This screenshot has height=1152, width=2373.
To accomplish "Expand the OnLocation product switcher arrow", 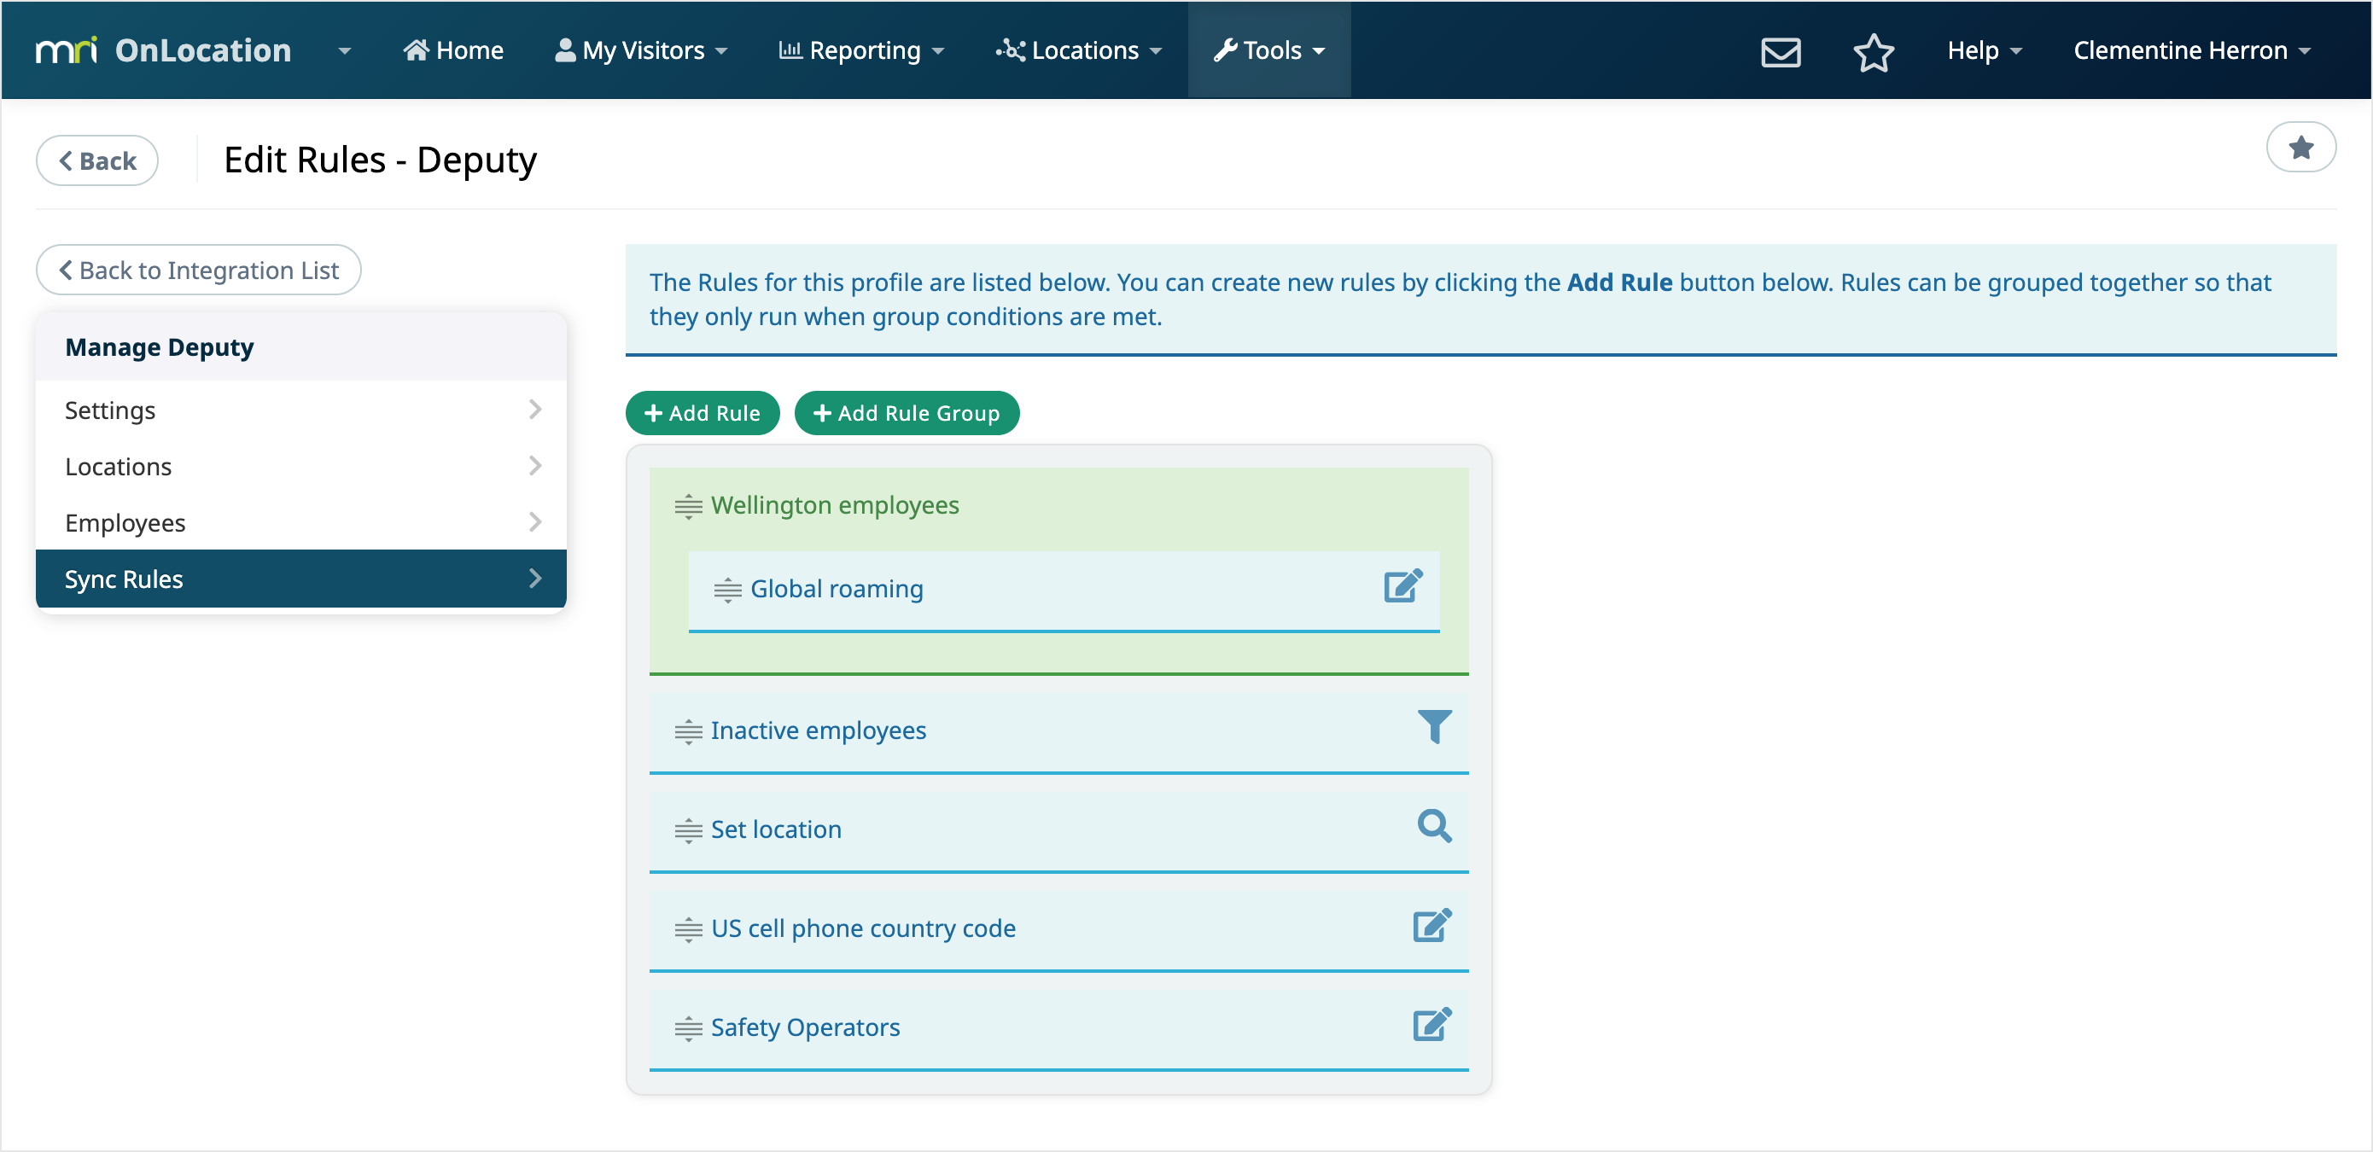I will tap(345, 50).
